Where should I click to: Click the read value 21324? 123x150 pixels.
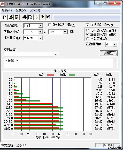click(111, 97)
